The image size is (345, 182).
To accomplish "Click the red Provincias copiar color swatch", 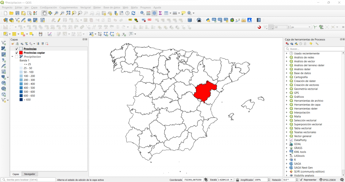I will click(21, 53).
